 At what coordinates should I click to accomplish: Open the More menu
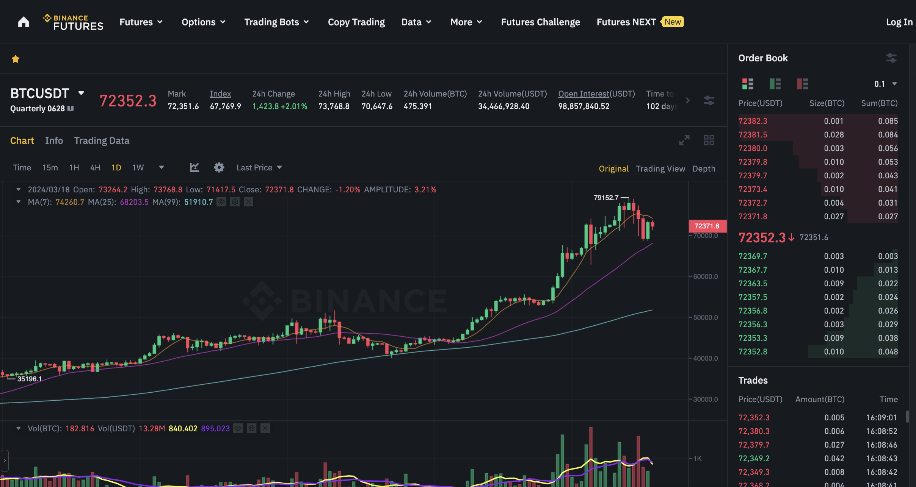click(x=466, y=22)
